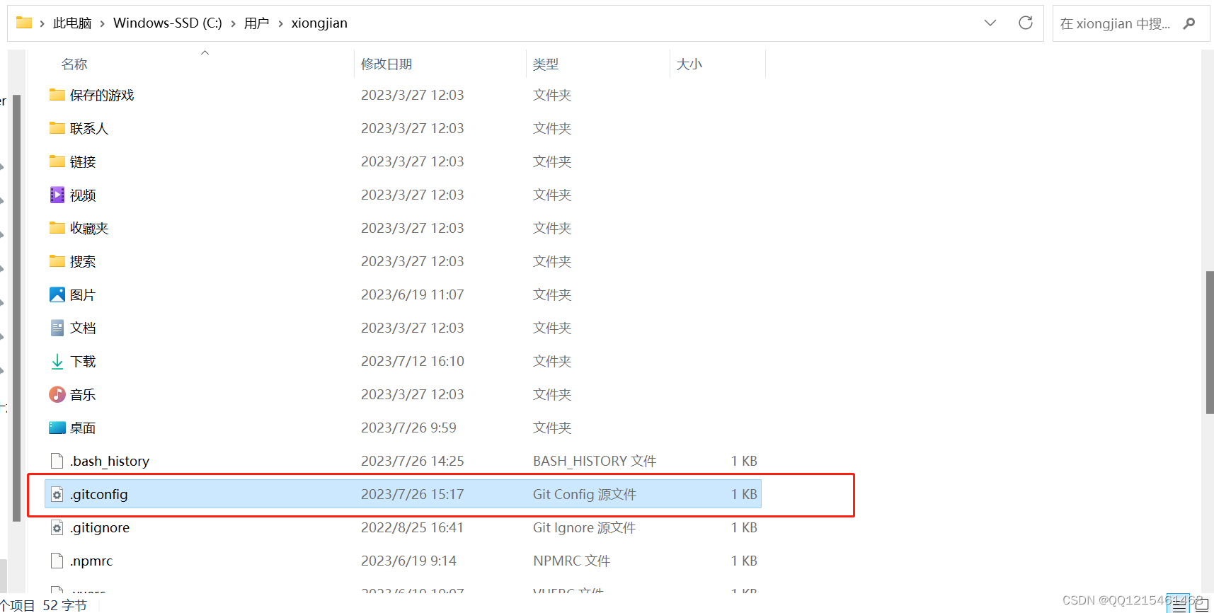Viewport: 1214px width, 613px height.
Task: Select the .bash_history file name
Action: tap(110, 461)
